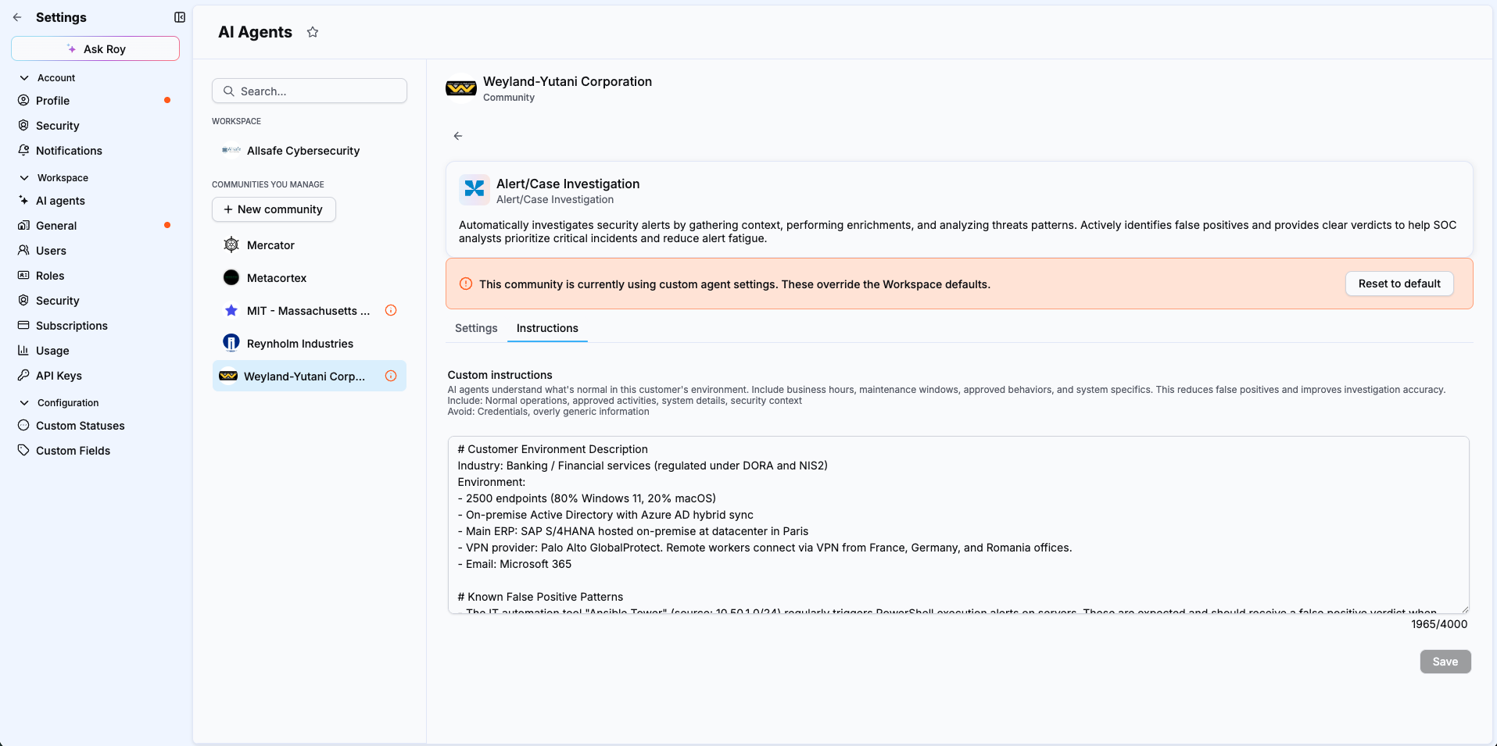This screenshot has height=746, width=1497.
Task: Click the Save button
Action: click(x=1445, y=662)
